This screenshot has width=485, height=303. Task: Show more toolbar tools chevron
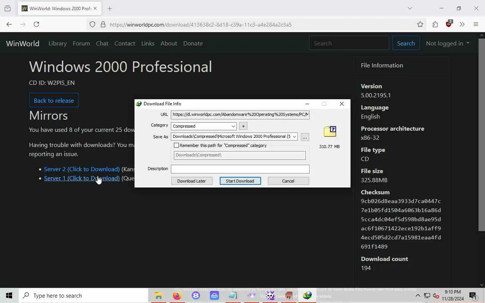click(462, 24)
